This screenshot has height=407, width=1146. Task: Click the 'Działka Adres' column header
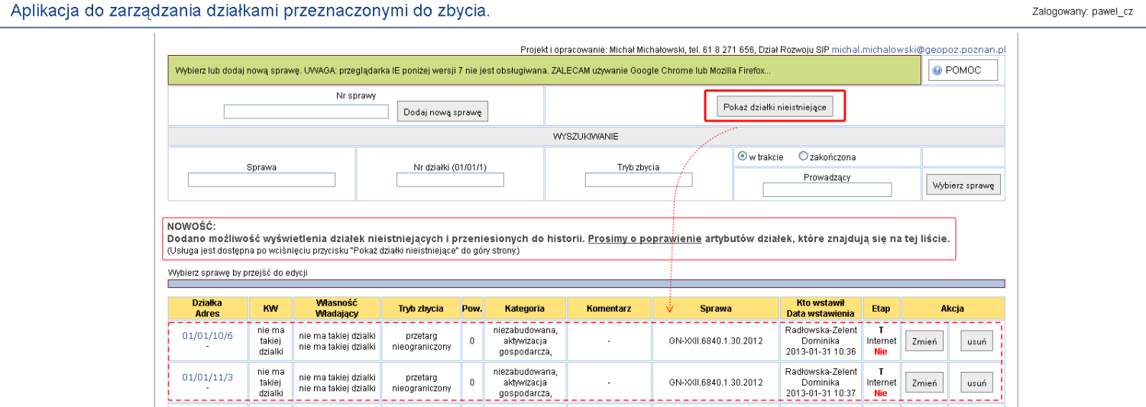pos(207,308)
